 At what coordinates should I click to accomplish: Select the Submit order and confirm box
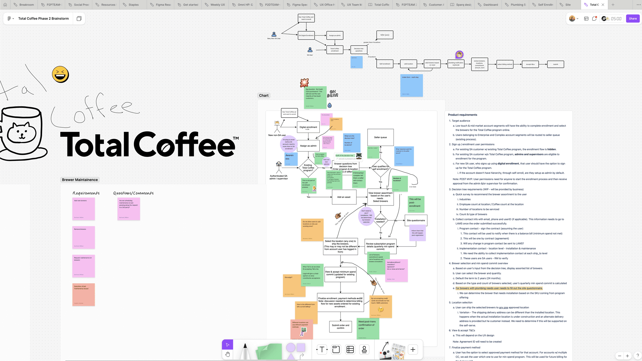click(340, 326)
